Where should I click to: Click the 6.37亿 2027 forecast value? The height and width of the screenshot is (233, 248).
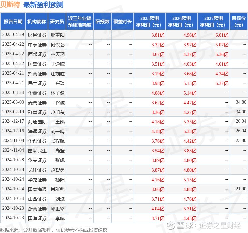pos(222,83)
